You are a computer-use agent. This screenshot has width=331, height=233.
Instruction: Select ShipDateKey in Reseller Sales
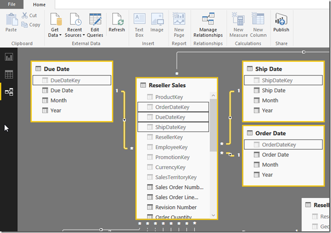[173, 127]
